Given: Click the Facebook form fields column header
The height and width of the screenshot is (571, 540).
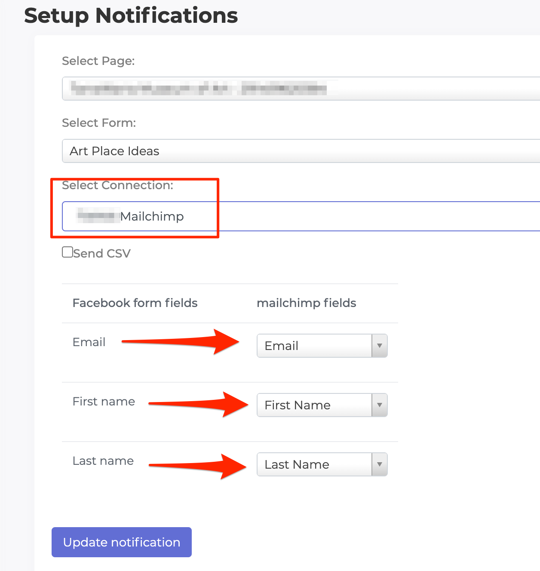Looking at the screenshot, I should [135, 303].
